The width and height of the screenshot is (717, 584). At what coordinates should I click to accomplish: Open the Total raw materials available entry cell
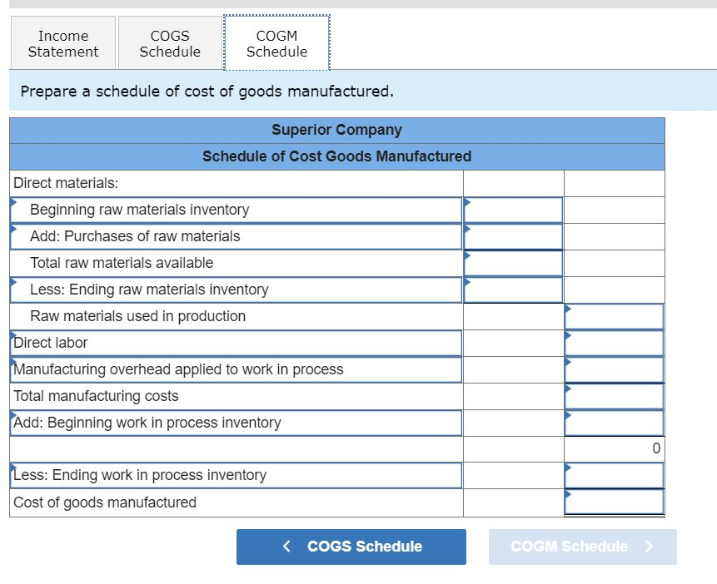click(x=512, y=263)
